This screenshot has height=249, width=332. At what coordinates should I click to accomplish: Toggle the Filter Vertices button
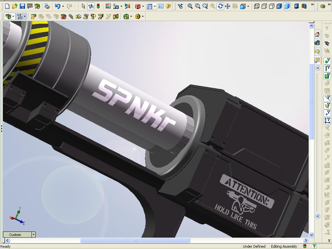pos(327,61)
